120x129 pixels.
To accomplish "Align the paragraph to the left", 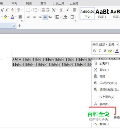I will tap(29, 17).
